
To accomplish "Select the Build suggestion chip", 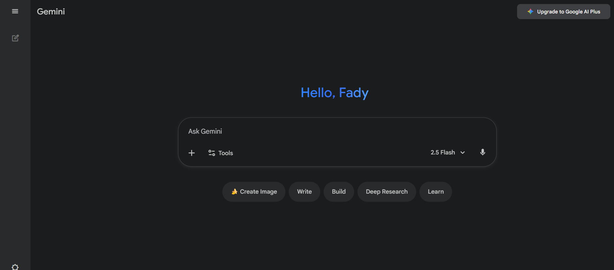I will tap(339, 192).
